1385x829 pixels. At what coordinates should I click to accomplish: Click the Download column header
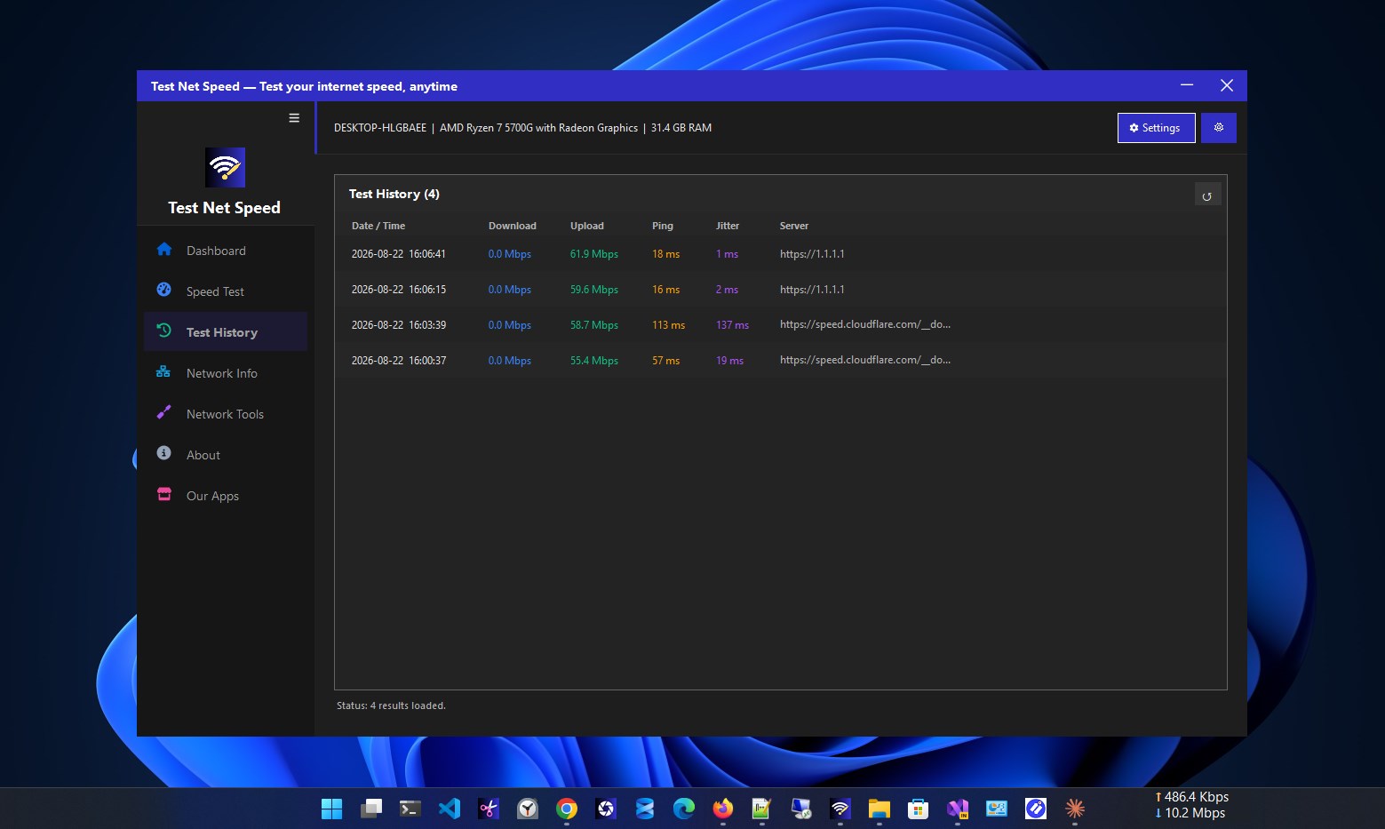(513, 226)
